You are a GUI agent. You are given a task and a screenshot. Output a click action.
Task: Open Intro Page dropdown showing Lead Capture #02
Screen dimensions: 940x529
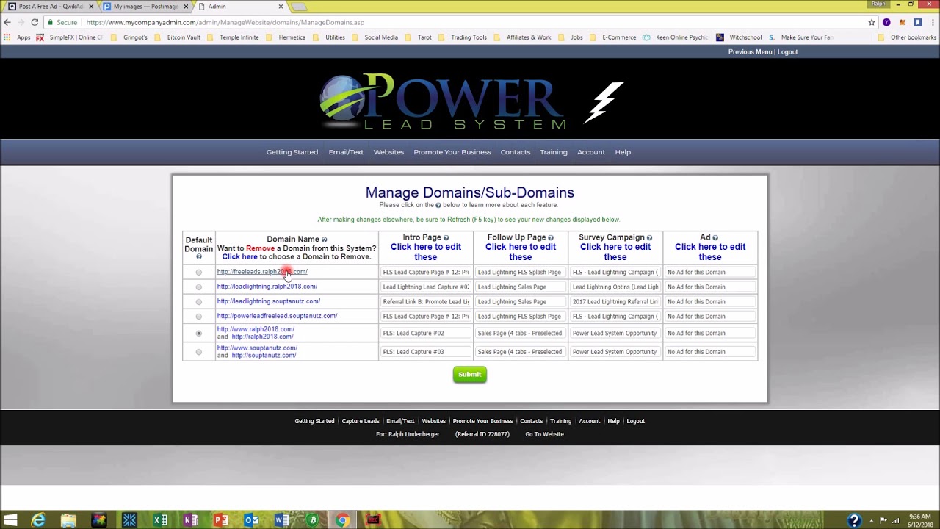[x=425, y=333]
